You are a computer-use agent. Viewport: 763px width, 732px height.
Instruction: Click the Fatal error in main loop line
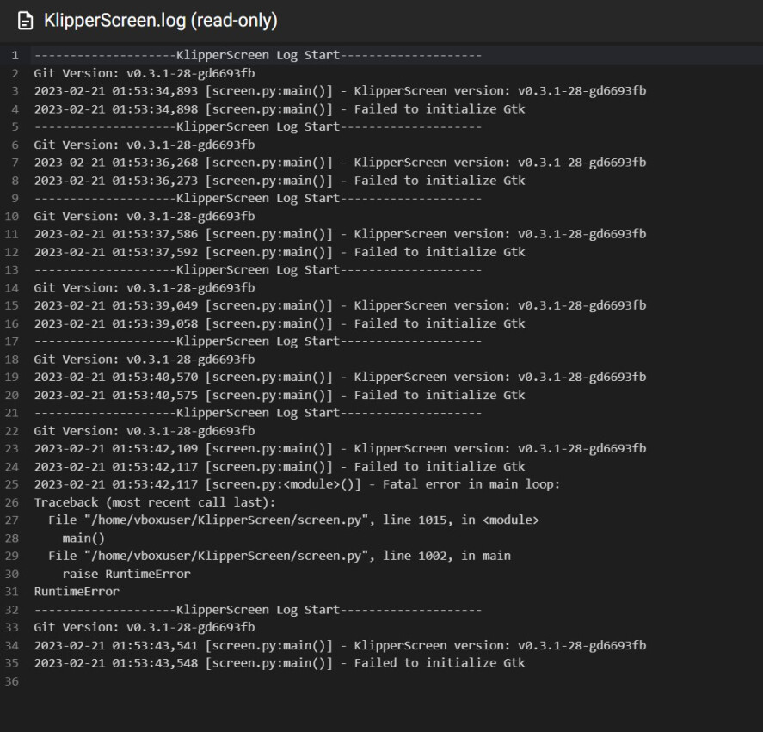[x=298, y=485]
